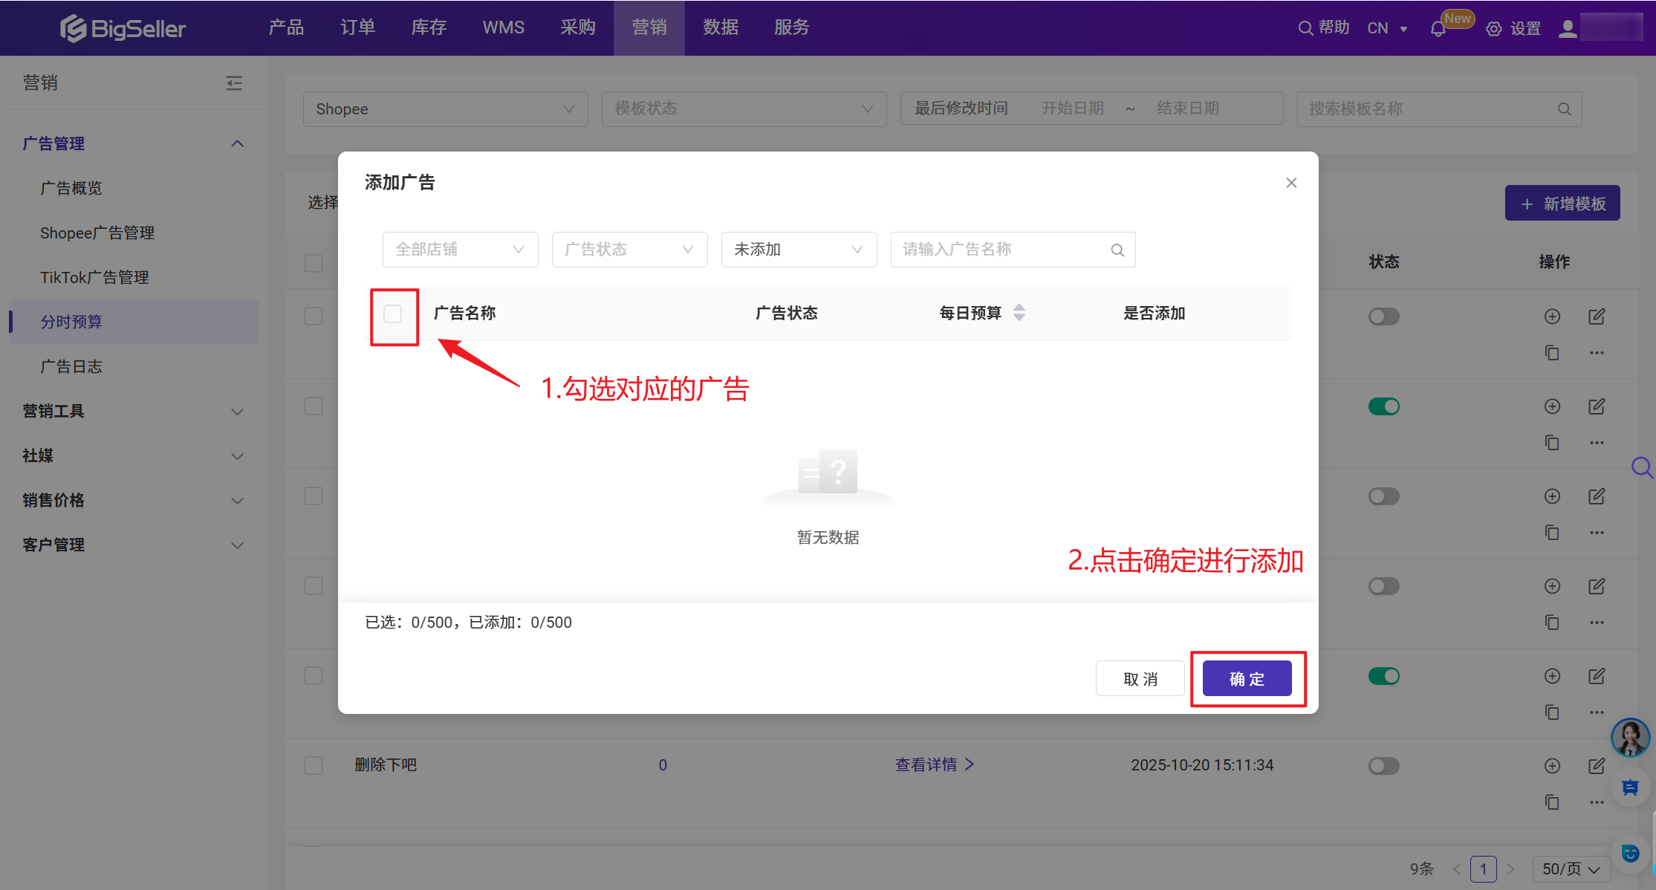Open the 全部店铺 store dropdown
The width and height of the screenshot is (1656, 890).
[460, 250]
